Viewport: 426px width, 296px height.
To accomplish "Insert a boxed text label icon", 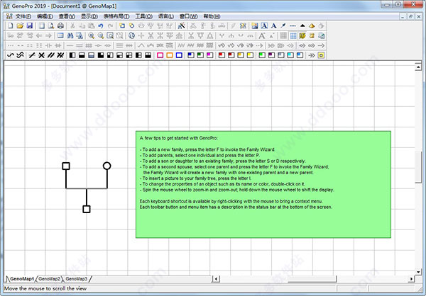I will (x=264, y=25).
